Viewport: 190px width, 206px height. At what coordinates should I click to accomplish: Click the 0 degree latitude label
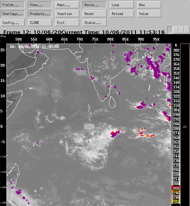[x=2, y=126]
